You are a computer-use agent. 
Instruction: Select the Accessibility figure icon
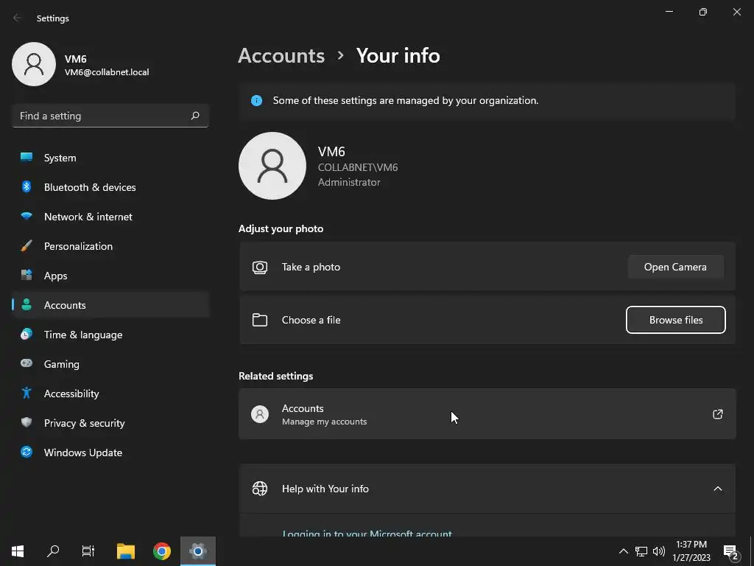[27, 394]
